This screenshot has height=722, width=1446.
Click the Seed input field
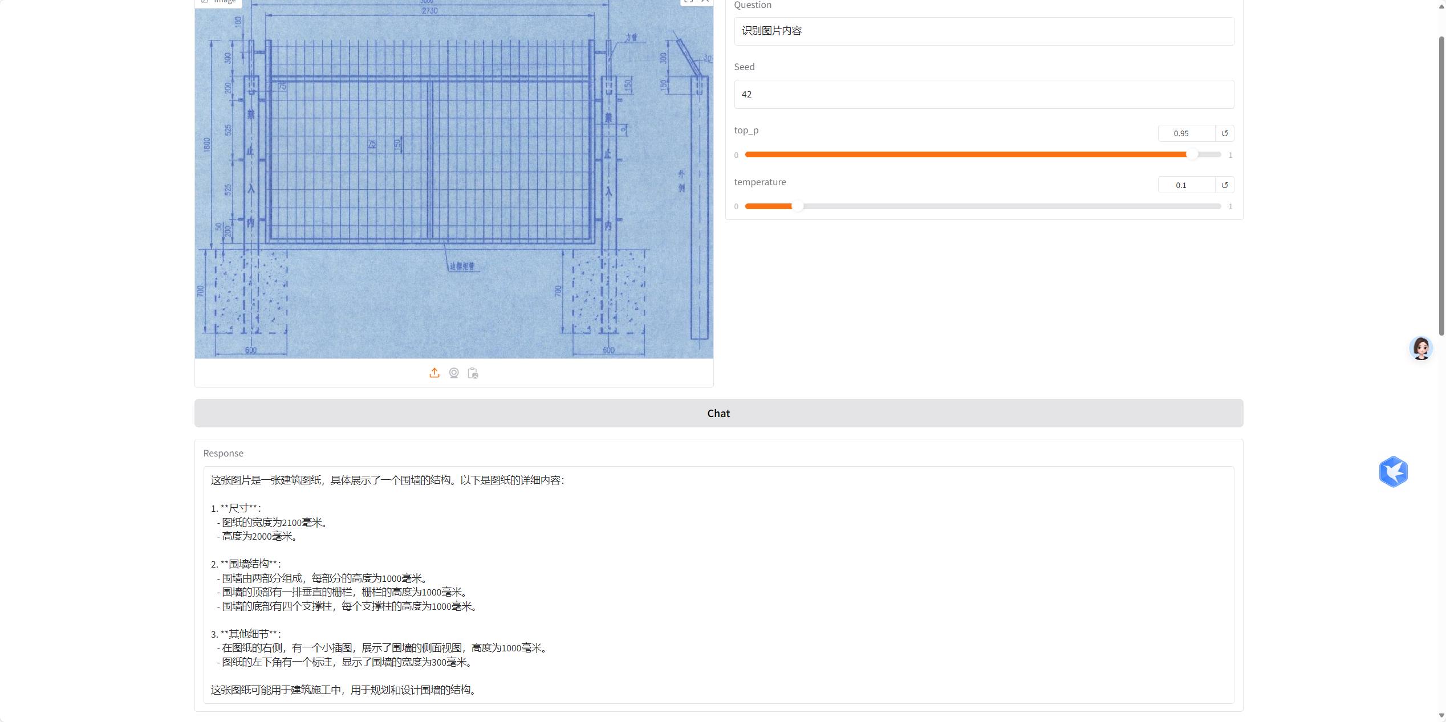(984, 95)
